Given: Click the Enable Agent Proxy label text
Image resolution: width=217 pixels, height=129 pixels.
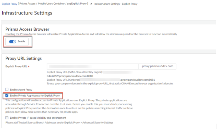Looking at the screenshot, I should [21, 89].
